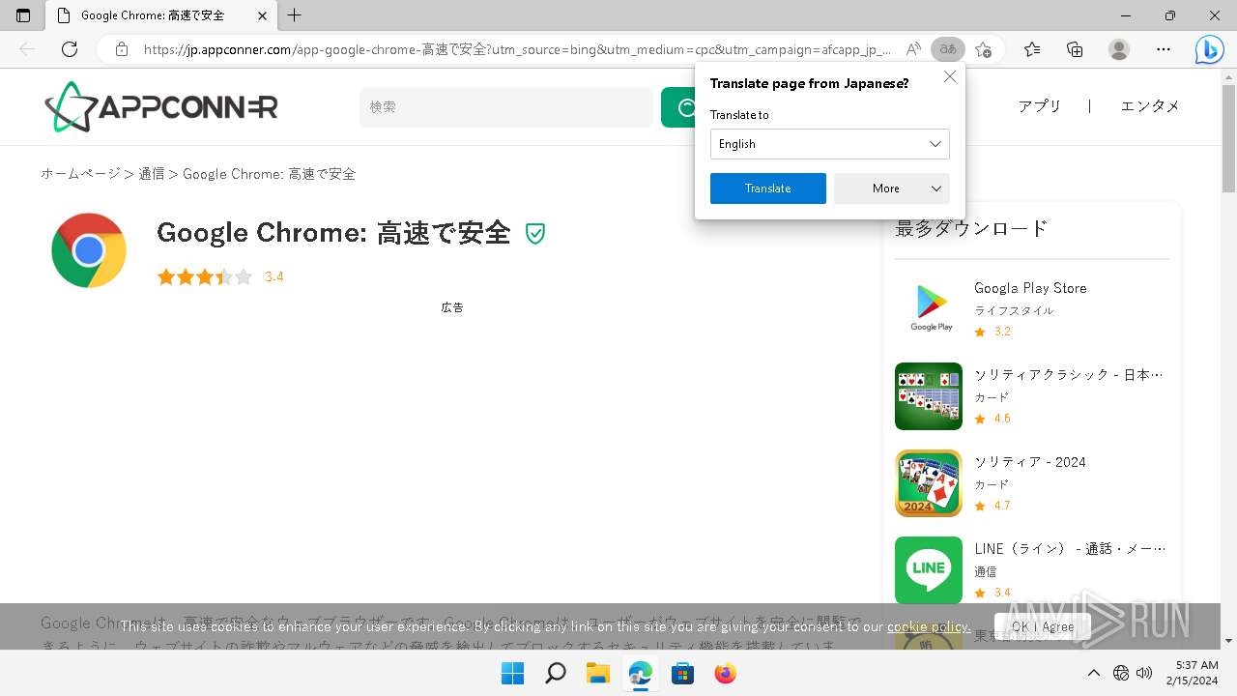Open the Collections icon
The width and height of the screenshot is (1237, 696).
click(1075, 49)
